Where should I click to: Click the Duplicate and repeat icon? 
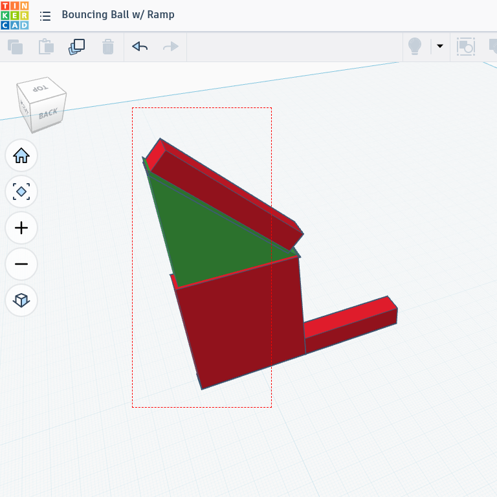77,47
